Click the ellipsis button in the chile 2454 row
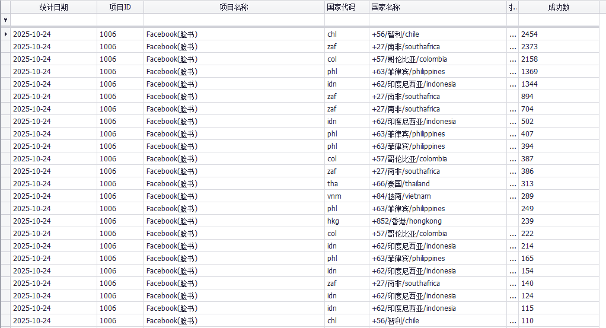The image size is (606, 328). [x=512, y=34]
